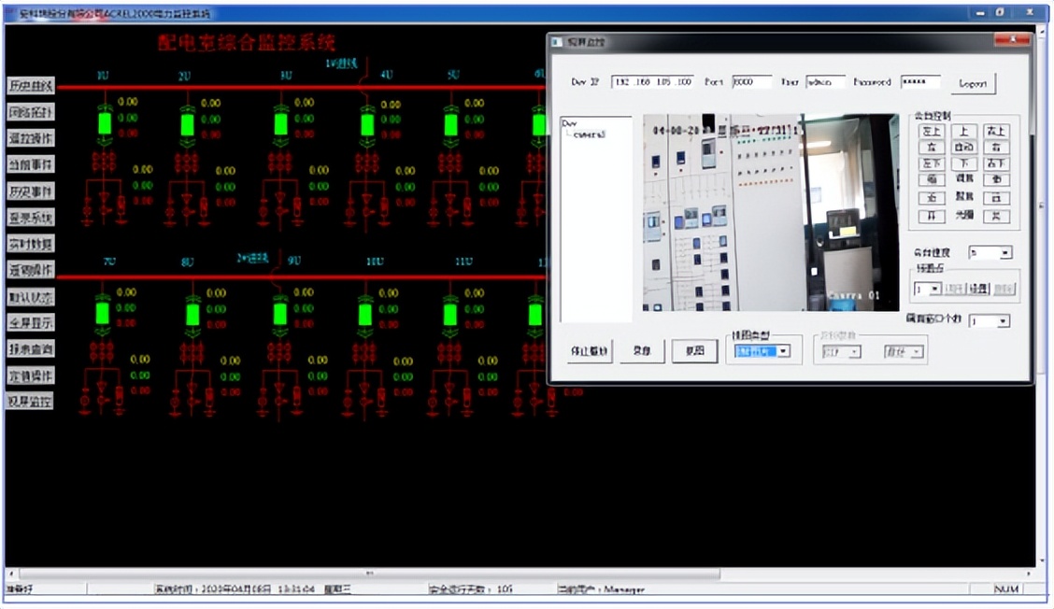Click the green breaker symbol under 1U
Screen dimensions: 1054x609
pyautogui.click(x=105, y=123)
